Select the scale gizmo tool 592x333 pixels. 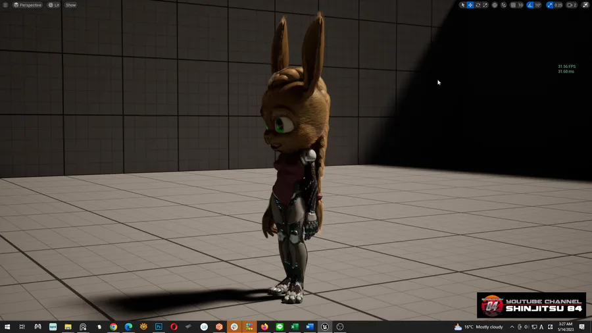click(x=485, y=5)
